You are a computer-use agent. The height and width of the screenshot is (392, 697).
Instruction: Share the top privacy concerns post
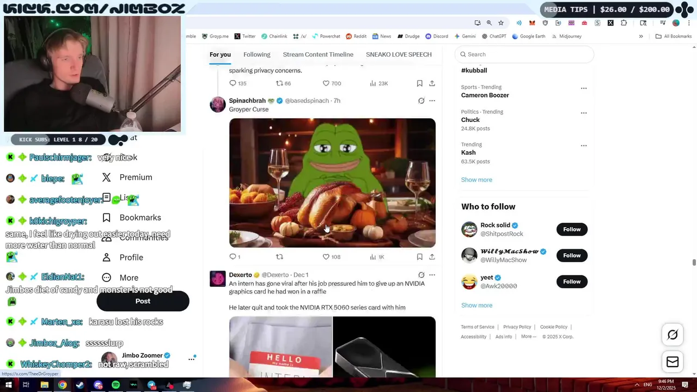coord(432,83)
